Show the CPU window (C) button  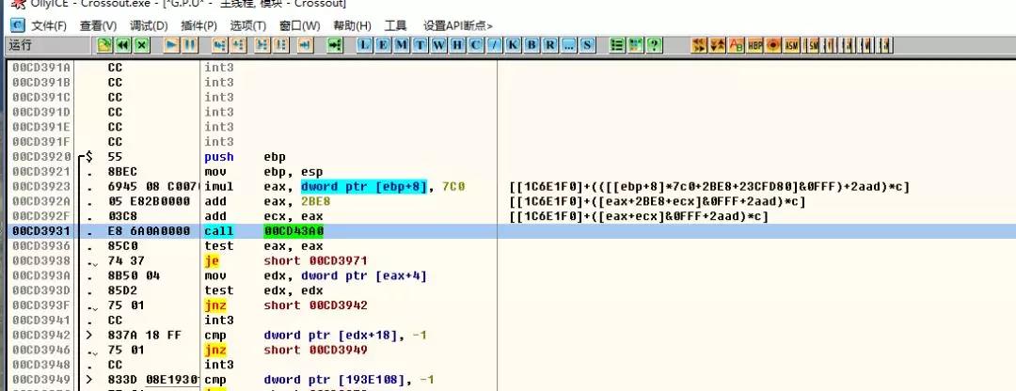477,45
